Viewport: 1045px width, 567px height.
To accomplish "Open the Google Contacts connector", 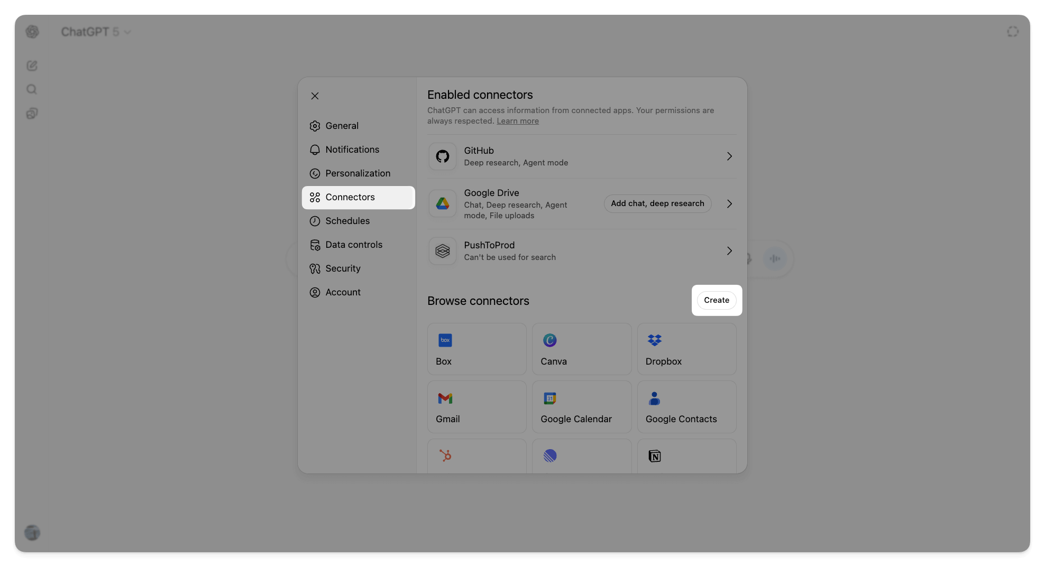I will pyautogui.click(x=686, y=407).
